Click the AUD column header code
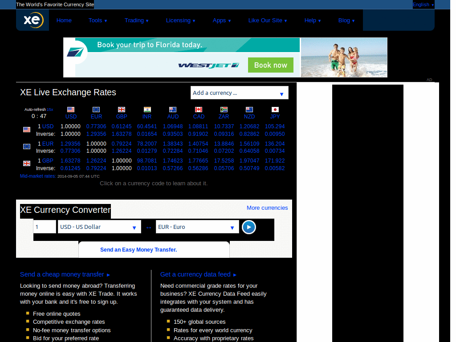Image resolution: width=456 pixels, height=342 pixels. click(x=173, y=117)
